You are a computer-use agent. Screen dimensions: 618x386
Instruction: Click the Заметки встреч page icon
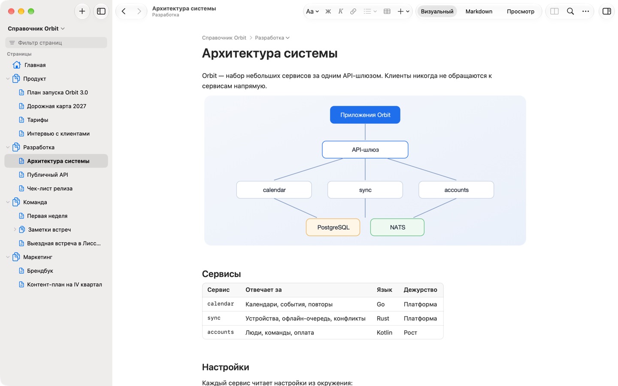tap(22, 229)
